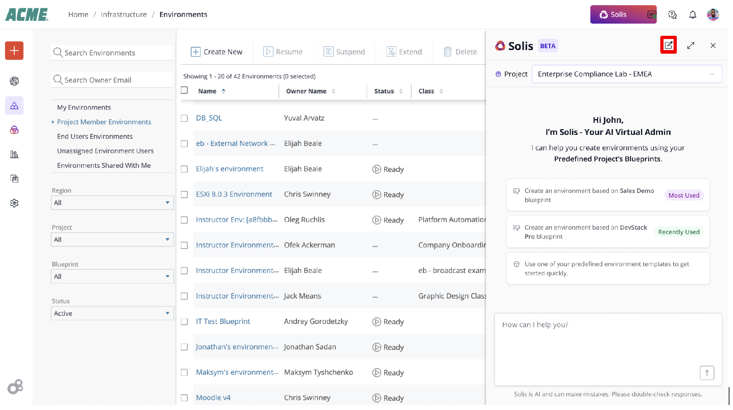This screenshot has height=410, width=733.
Task: Choose predefined environment templates suggestion card
Action: [x=608, y=268]
